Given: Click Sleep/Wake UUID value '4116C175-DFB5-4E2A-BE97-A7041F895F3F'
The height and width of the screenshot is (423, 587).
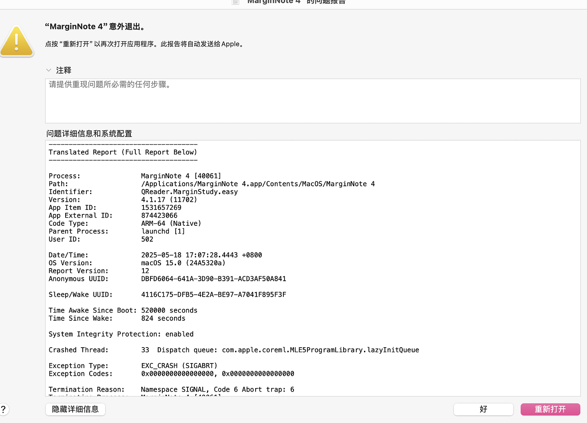Looking at the screenshot, I should (214, 295).
